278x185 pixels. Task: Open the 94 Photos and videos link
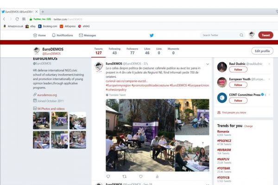click(x=51, y=109)
